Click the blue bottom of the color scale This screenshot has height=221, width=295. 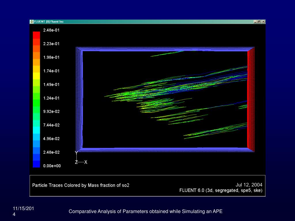(x=37, y=164)
